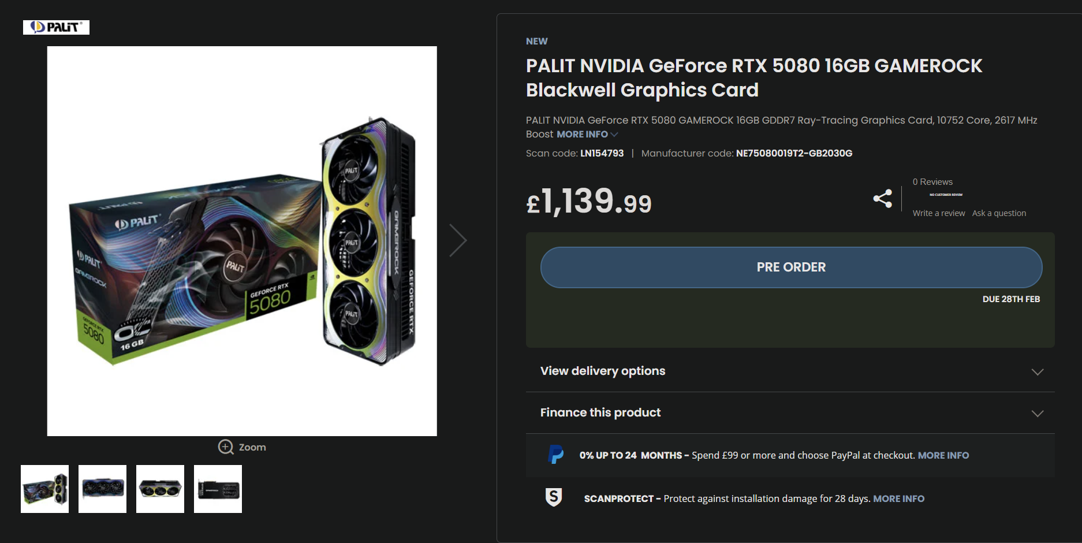Click the share icon beside the price

882,199
